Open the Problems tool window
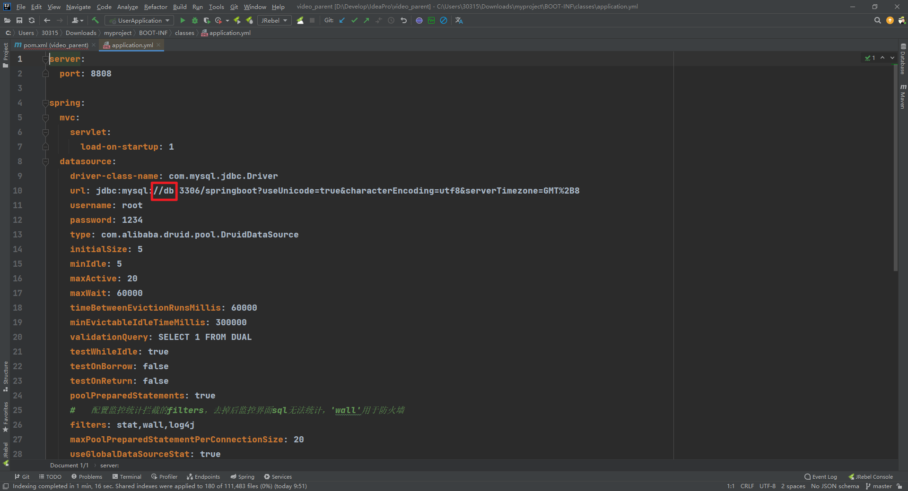Image resolution: width=908 pixels, height=491 pixels. (x=87, y=477)
